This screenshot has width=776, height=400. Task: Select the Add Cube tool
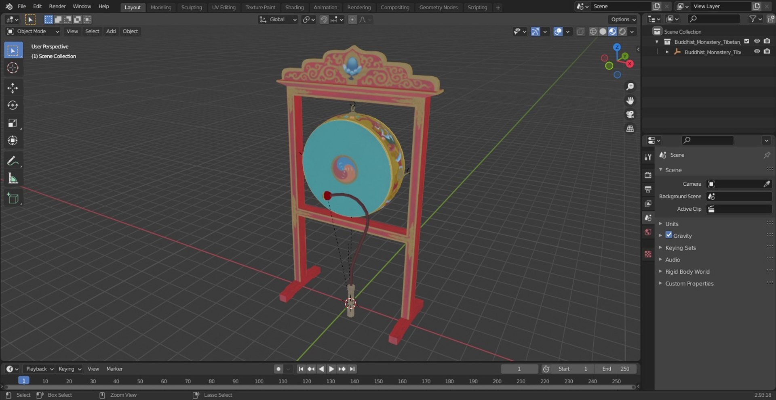[x=13, y=198]
